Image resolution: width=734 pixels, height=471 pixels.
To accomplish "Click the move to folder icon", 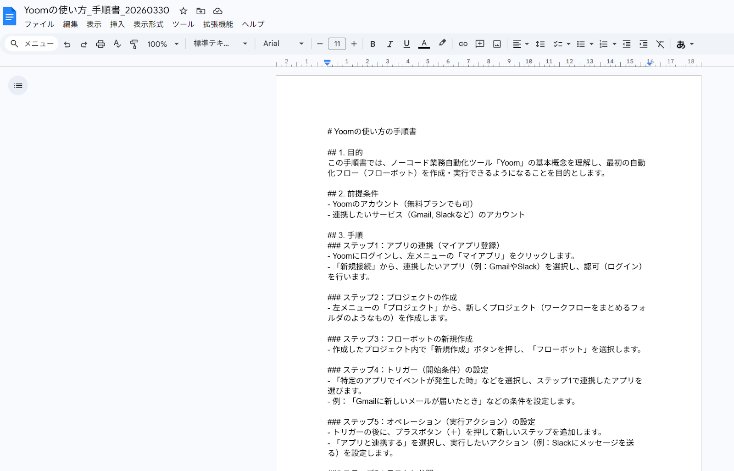I will pyautogui.click(x=200, y=11).
